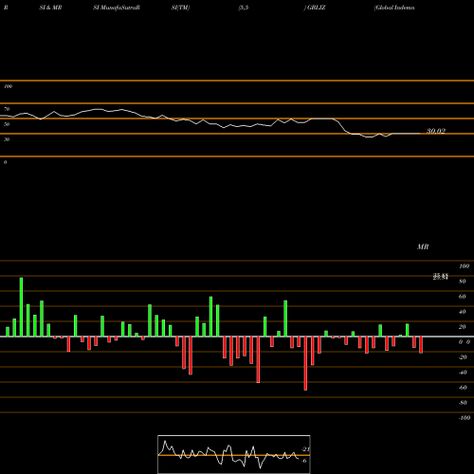Image resolution: width=474 pixels, height=474 pixels.
Task: Click the MR axis label '-100'
Action: pos(465,418)
